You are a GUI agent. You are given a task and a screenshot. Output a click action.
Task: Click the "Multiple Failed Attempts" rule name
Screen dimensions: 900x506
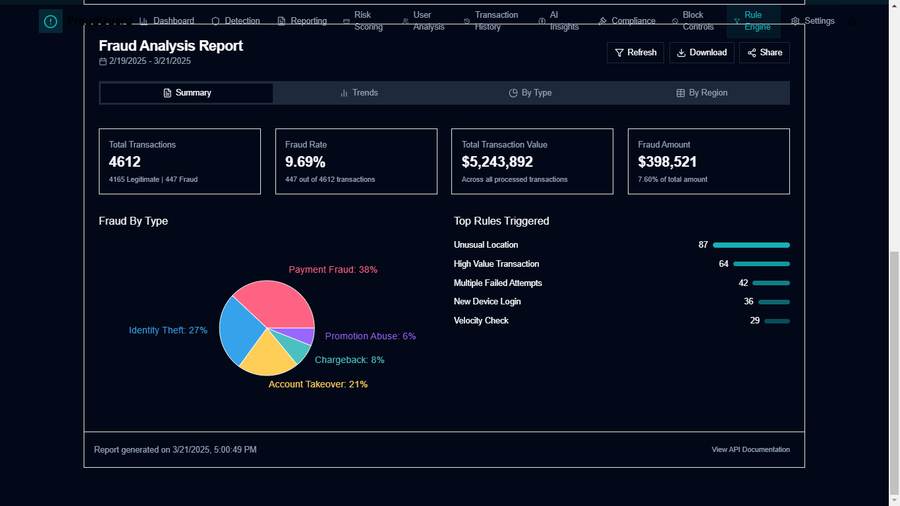(x=498, y=283)
